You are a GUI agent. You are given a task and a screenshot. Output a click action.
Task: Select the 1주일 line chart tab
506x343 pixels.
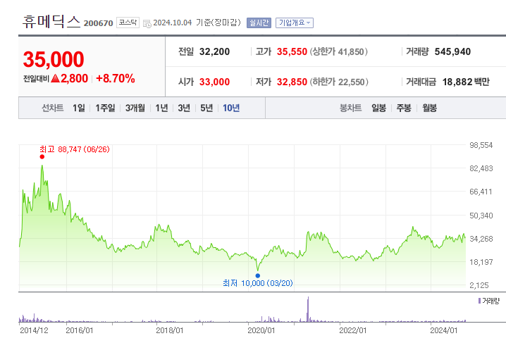105,108
